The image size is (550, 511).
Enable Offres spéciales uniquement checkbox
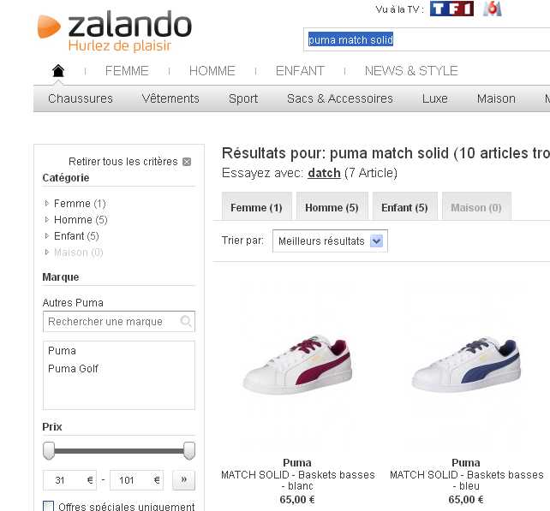48,506
